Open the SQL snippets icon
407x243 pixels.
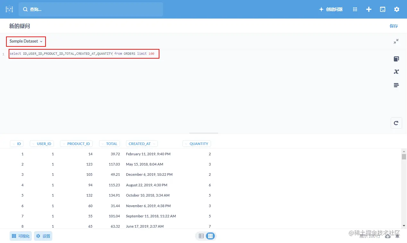tap(396, 85)
